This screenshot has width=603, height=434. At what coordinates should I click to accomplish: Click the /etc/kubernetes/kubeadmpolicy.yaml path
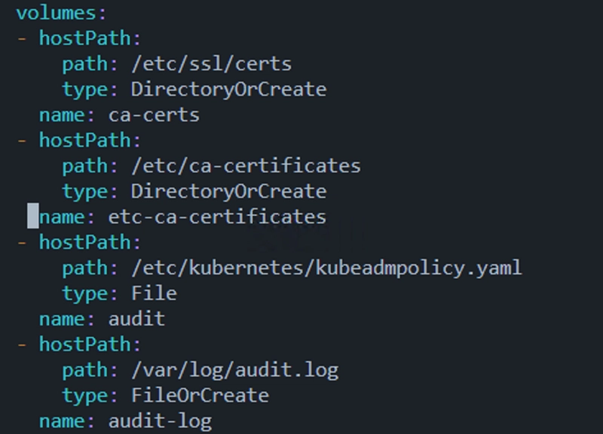pyautogui.click(x=326, y=268)
